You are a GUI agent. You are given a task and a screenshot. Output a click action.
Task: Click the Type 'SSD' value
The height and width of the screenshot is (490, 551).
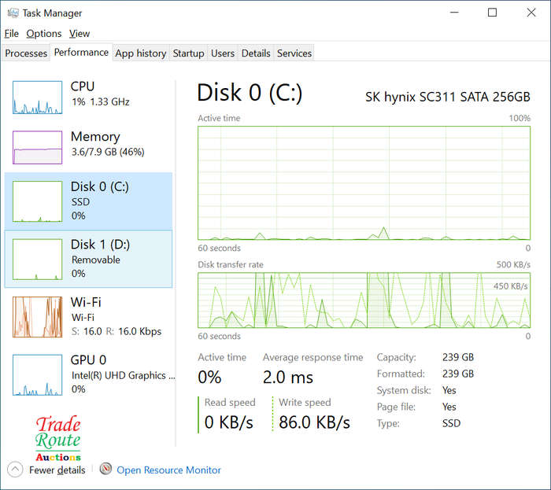pos(451,423)
